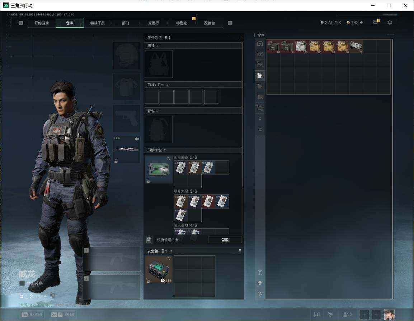Open warehouse sidebar settings gear

(x=260, y=129)
